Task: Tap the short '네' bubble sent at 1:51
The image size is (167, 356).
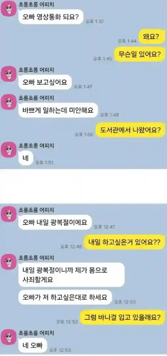Action: coord(26,158)
